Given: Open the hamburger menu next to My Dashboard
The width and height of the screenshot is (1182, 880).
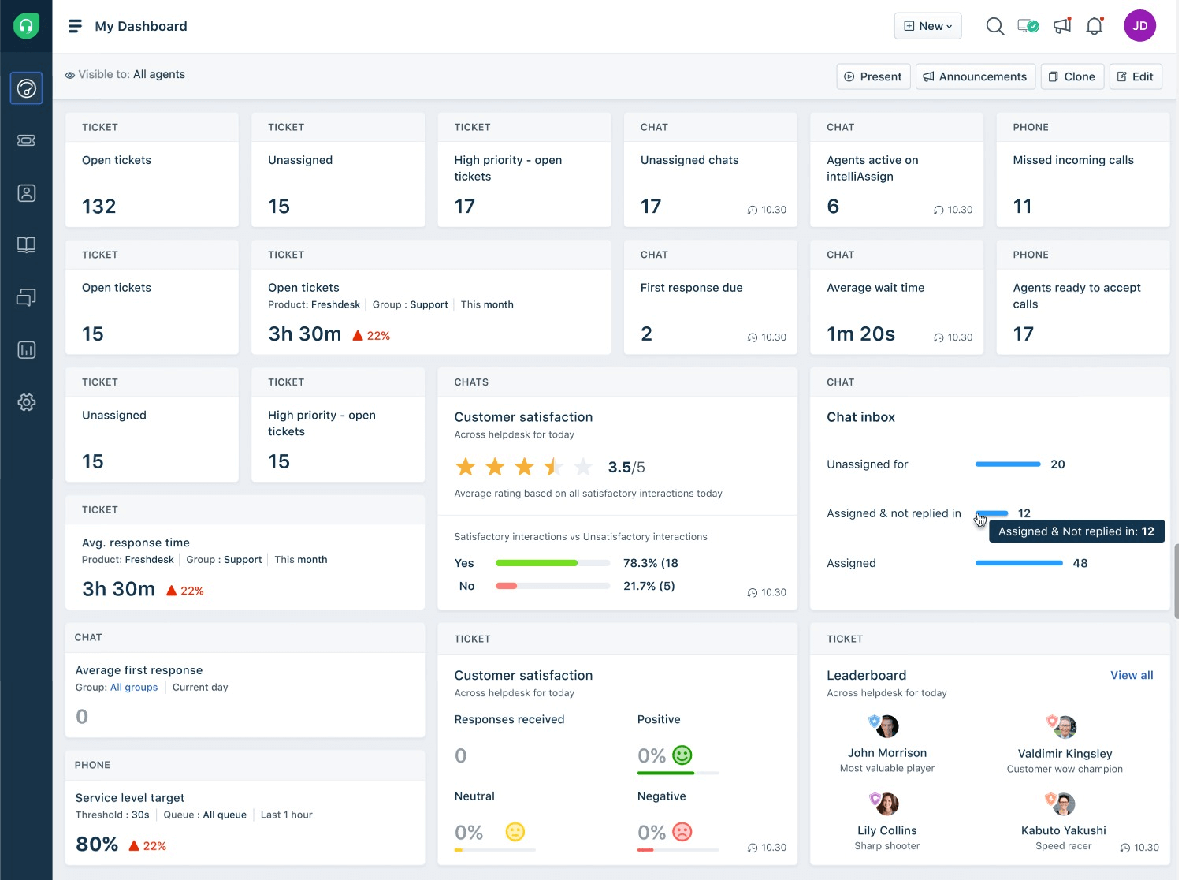Looking at the screenshot, I should (x=75, y=25).
